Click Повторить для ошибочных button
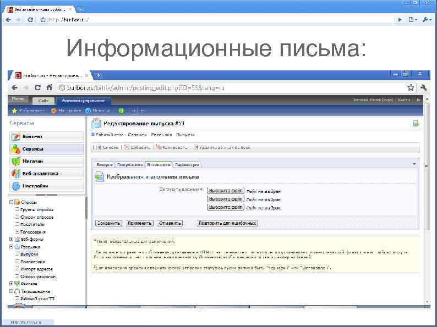Screen dimensions: 437x327 point(227,223)
